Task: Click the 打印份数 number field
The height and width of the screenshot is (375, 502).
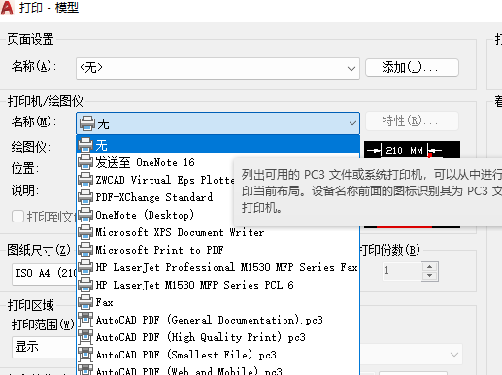Action: coord(402,271)
